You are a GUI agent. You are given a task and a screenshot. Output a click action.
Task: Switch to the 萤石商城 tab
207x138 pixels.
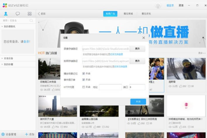click(128, 14)
